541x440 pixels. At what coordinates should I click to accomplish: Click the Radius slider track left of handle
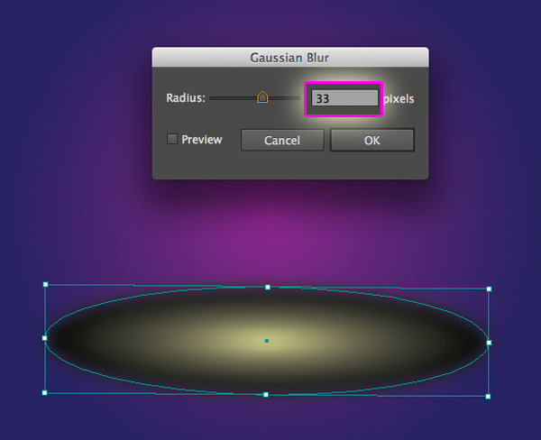(x=233, y=98)
